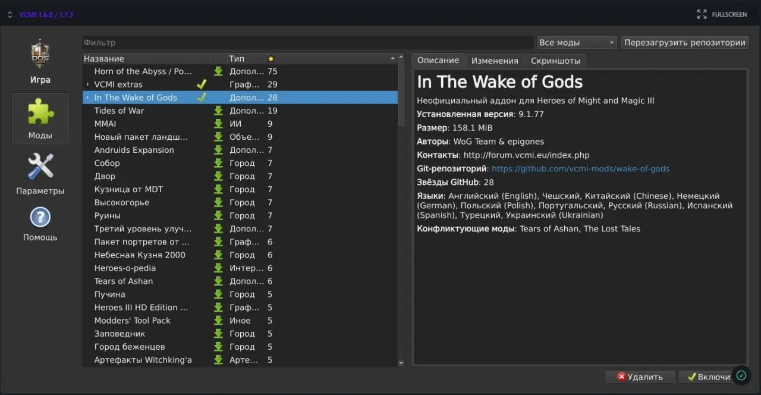Toggle In The Wake of Gods checkmark
The image size is (761, 395).
click(x=202, y=98)
